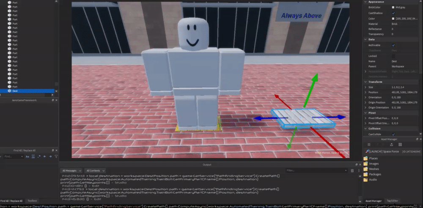The image size is (423, 208).
Task: Expand the Origin Position property
Action: point(365,102)
